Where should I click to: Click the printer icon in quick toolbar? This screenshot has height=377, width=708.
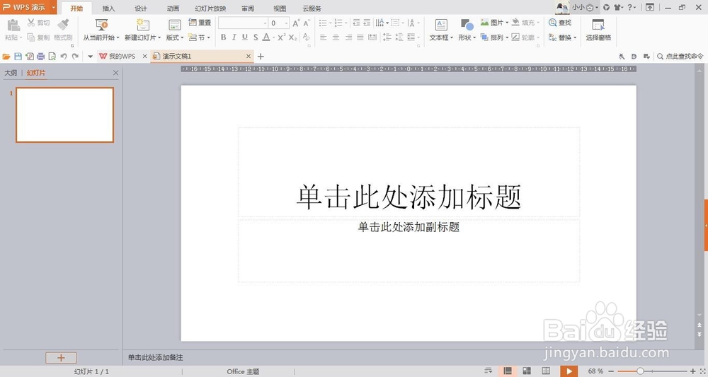pyautogui.click(x=40, y=57)
